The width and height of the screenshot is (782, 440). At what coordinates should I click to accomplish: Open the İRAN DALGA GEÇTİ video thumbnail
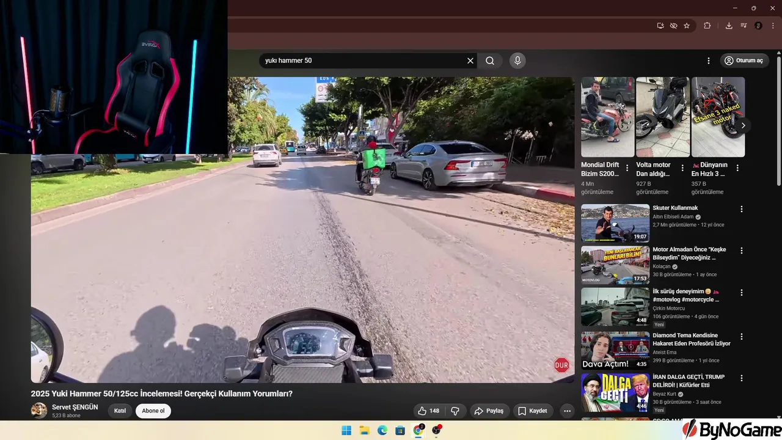pyautogui.click(x=615, y=392)
